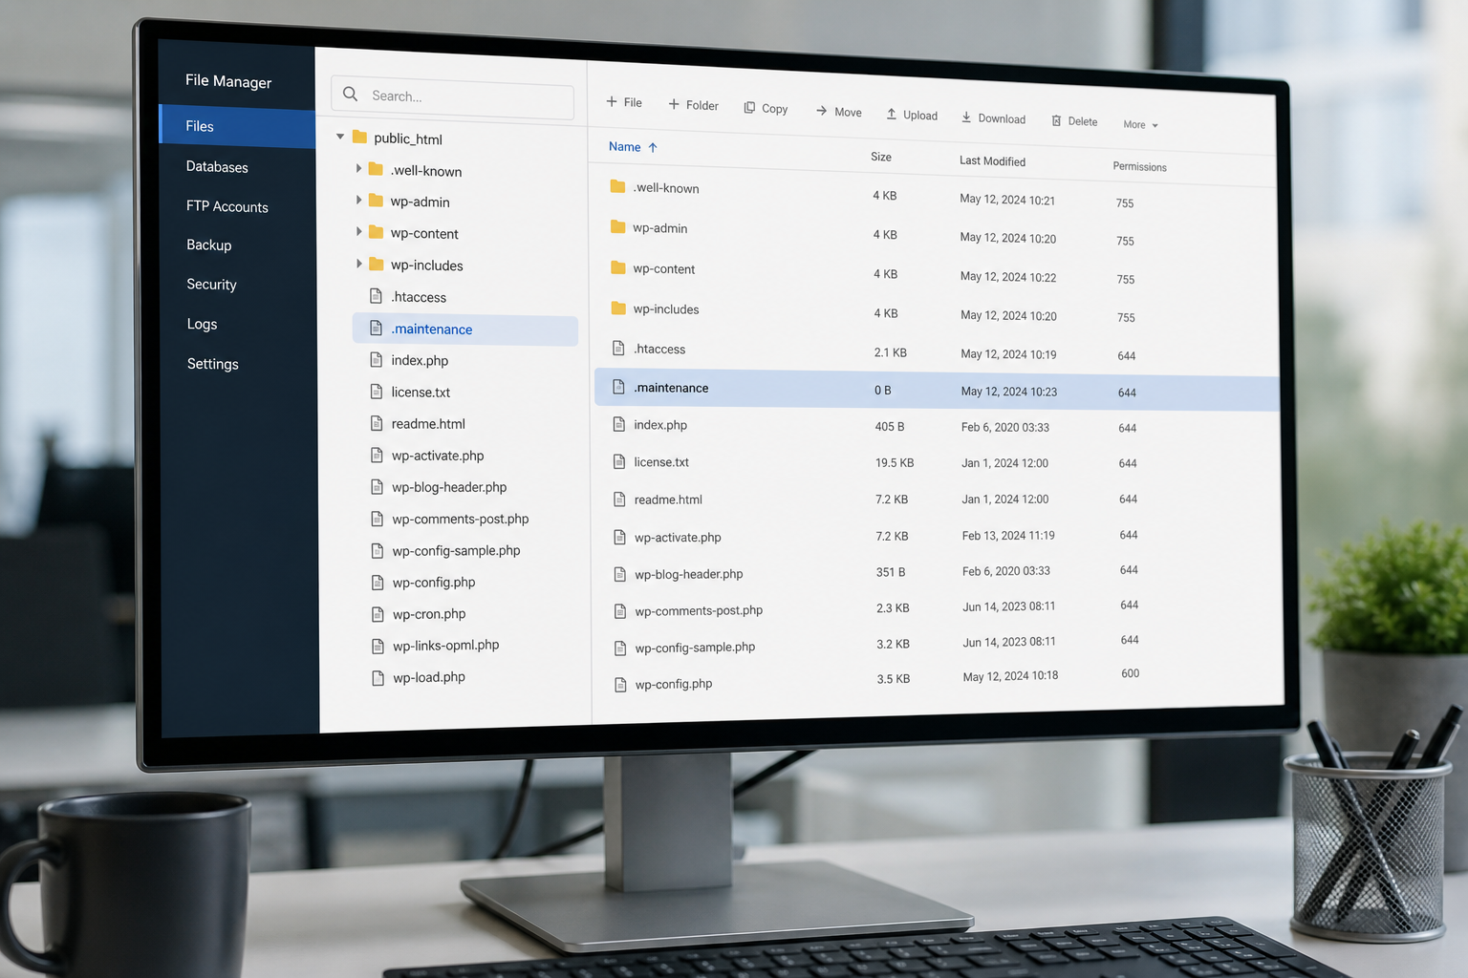The image size is (1468, 978).
Task: Expand the .well-known tree folder arrow
Action: 358,168
